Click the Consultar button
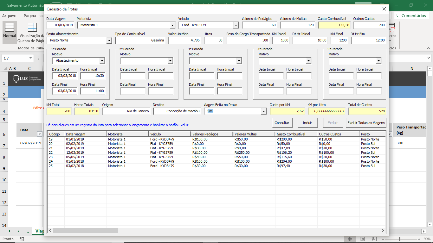The height and width of the screenshot is (243, 433). [x=282, y=123]
